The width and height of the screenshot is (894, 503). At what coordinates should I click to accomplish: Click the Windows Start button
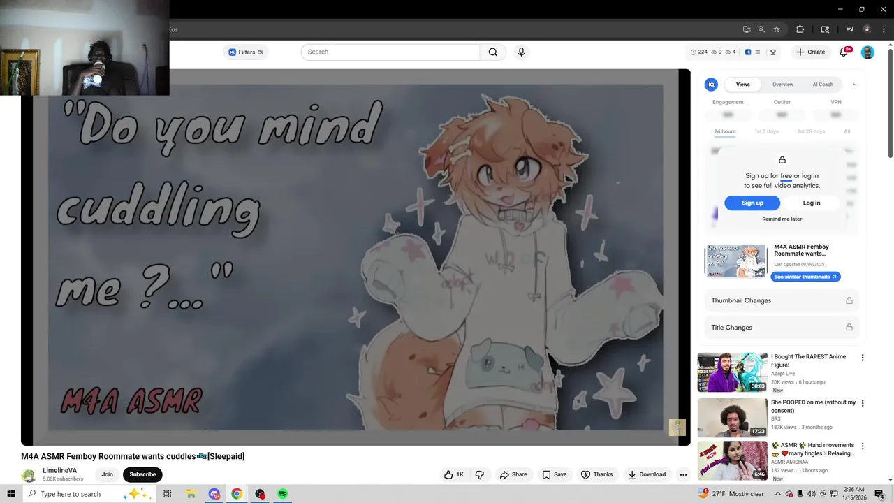[x=10, y=494]
